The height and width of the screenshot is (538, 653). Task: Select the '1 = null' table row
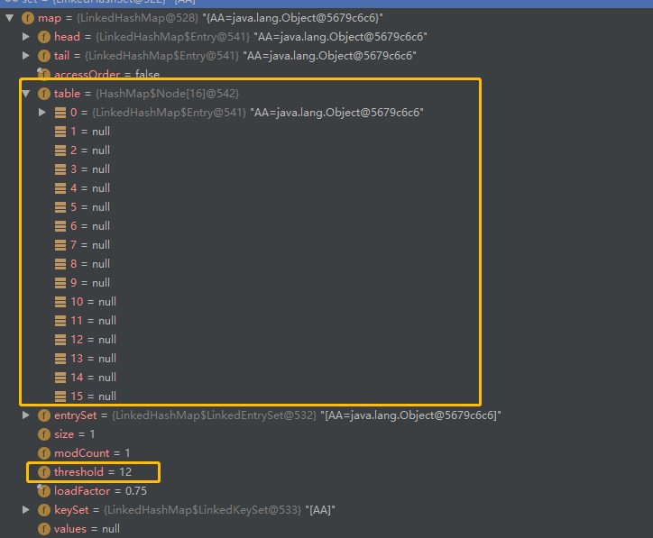(82, 132)
